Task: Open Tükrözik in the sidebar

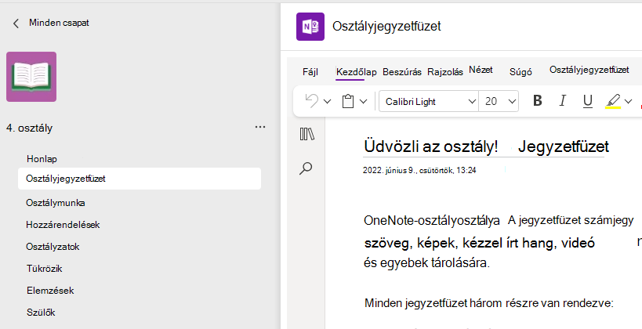Action: click(x=44, y=269)
